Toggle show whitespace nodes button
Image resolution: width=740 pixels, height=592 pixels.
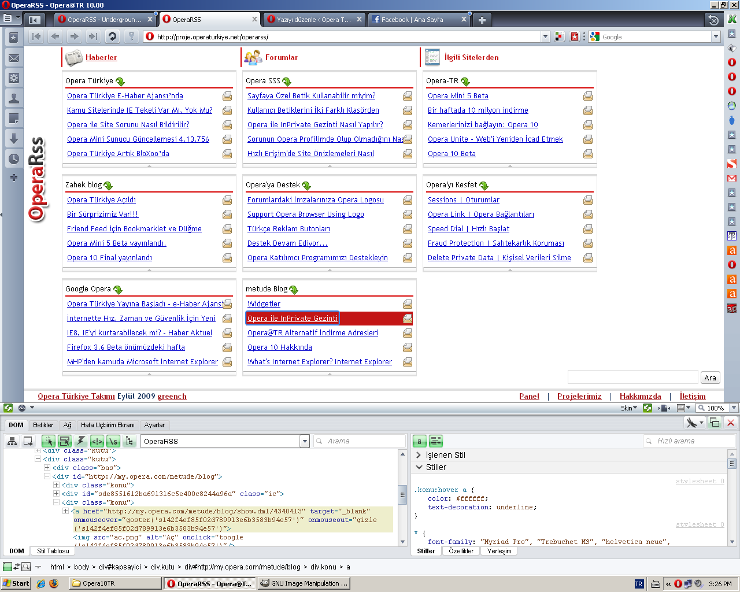pos(113,441)
